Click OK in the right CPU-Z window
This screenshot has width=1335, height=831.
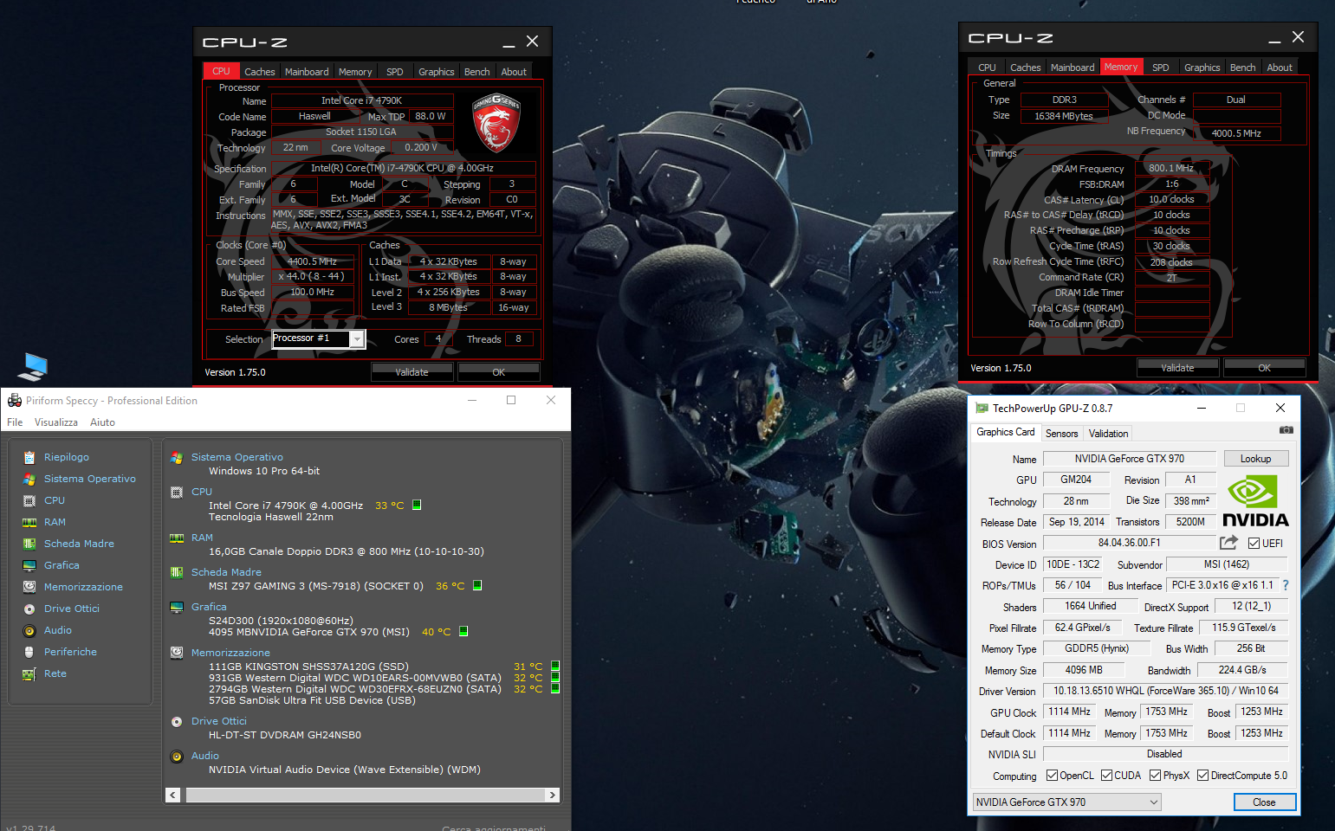tap(1264, 368)
